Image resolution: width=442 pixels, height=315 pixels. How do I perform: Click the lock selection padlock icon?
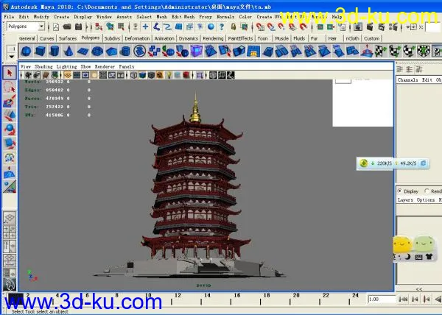point(234,27)
